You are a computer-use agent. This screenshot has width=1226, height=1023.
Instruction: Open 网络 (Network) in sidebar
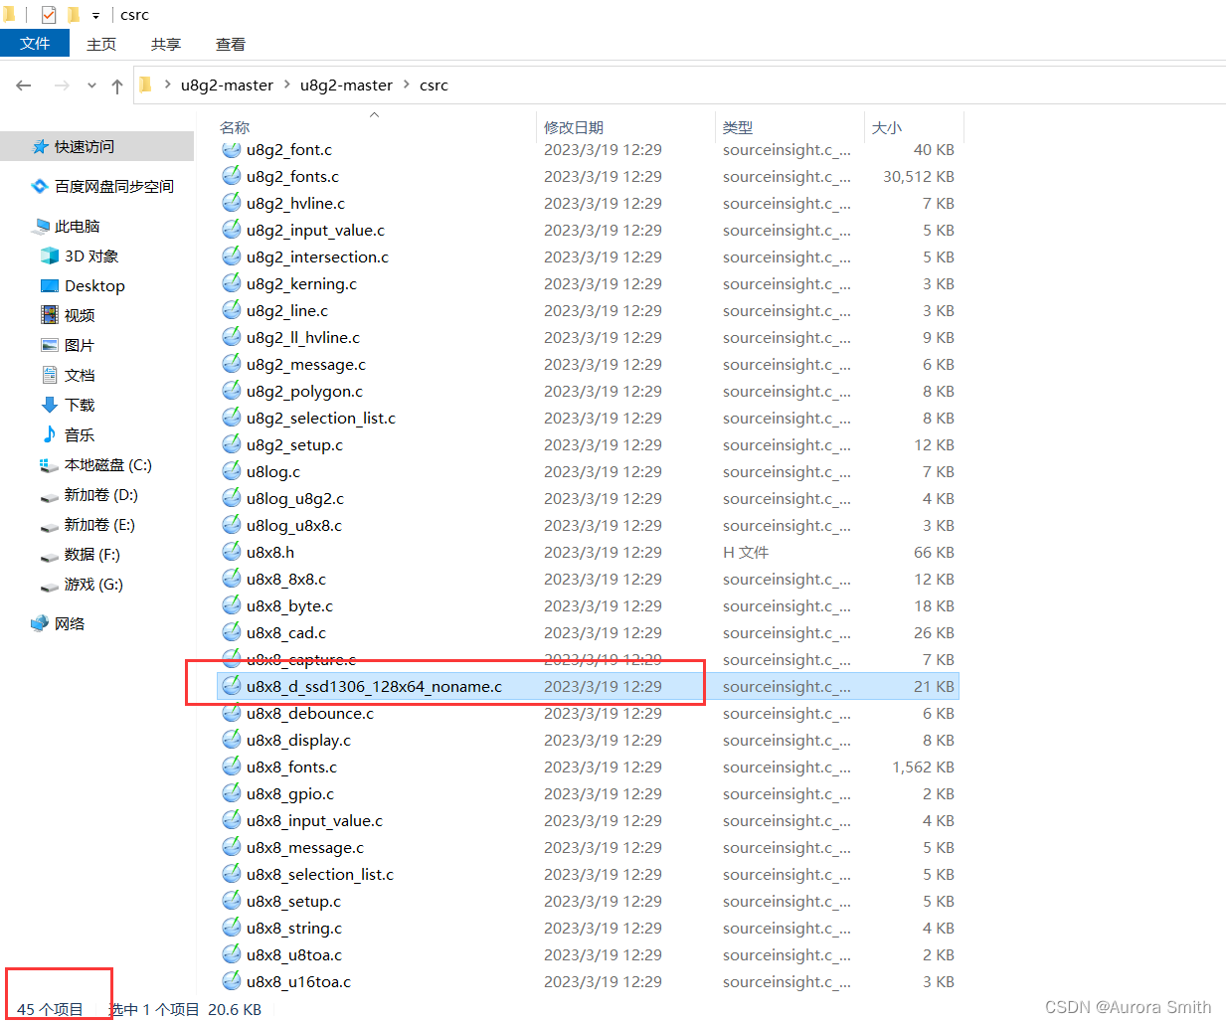(x=58, y=623)
